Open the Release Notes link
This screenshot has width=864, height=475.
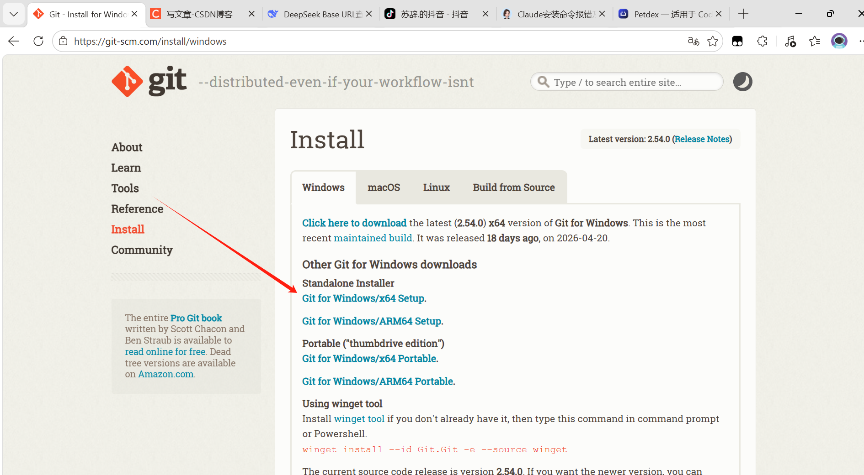(702, 139)
